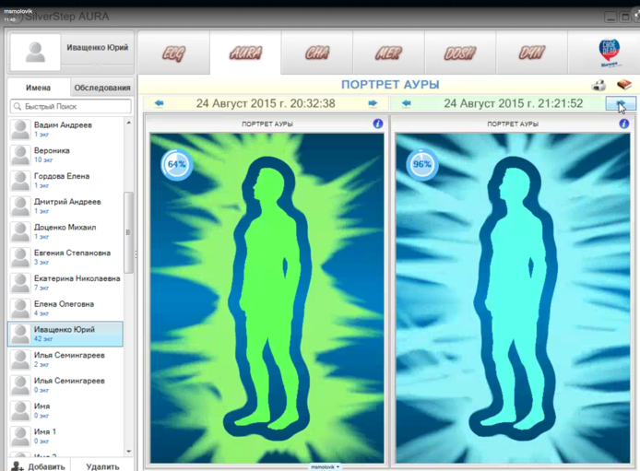640x471 pixels.
Task: Minimize the SilverStep AURA window
Action: pos(610,18)
